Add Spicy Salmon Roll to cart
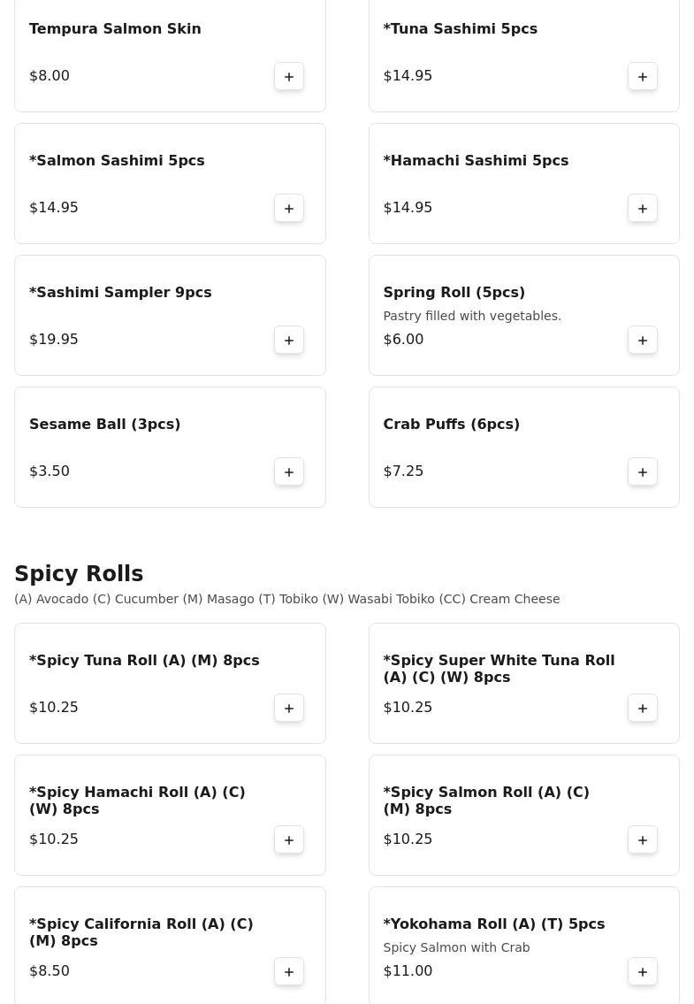This screenshot has width=694, height=1004. [x=643, y=839]
